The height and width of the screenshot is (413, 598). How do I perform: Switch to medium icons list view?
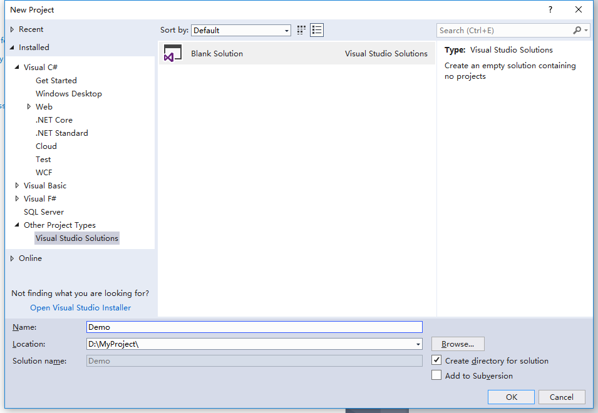(317, 30)
